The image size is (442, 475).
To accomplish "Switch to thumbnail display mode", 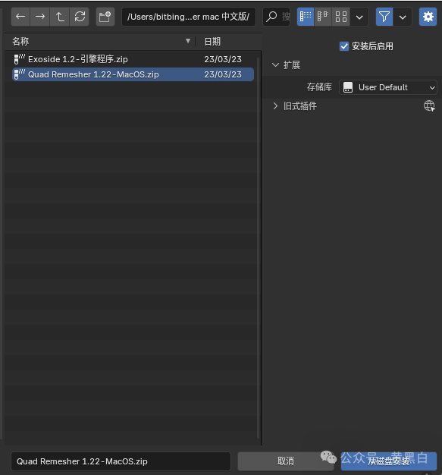I will (341, 17).
